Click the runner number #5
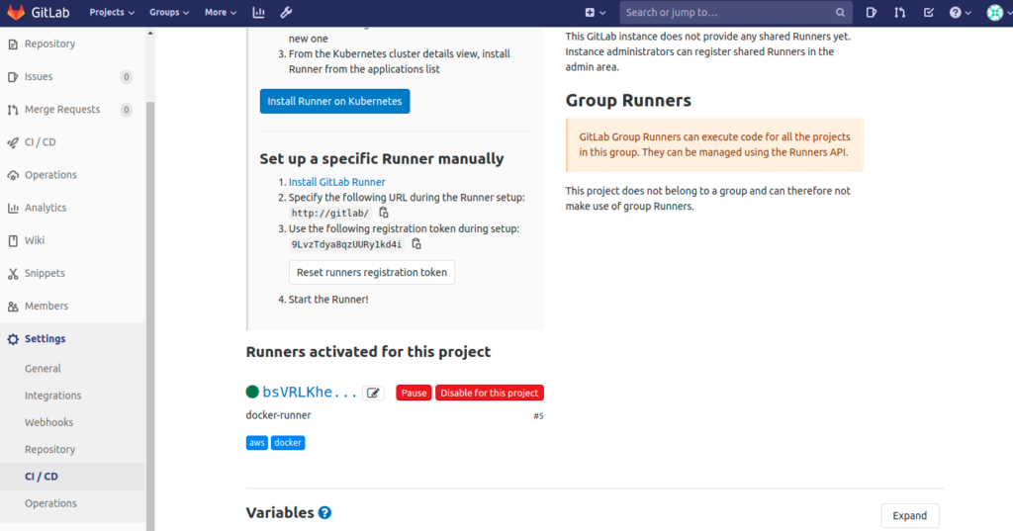1013x531 pixels. [x=538, y=416]
